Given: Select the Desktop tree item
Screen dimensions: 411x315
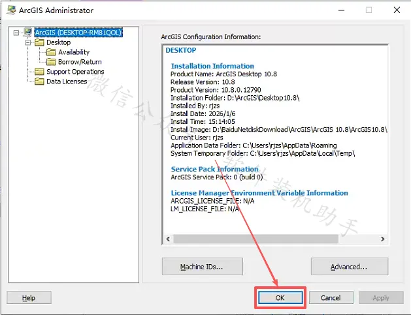Looking at the screenshot, I should pyautogui.click(x=58, y=42).
